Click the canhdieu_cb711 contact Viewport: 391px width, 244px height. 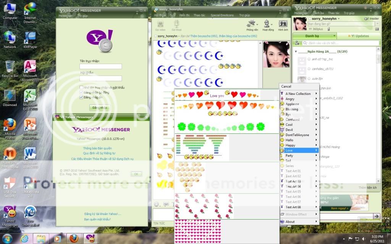(322, 69)
